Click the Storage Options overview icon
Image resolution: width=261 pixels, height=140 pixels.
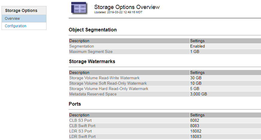click(79, 7)
